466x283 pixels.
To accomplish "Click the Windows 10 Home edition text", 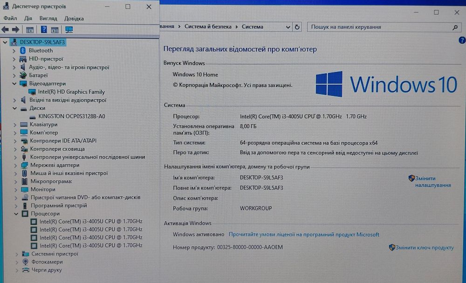I will 195,75.
